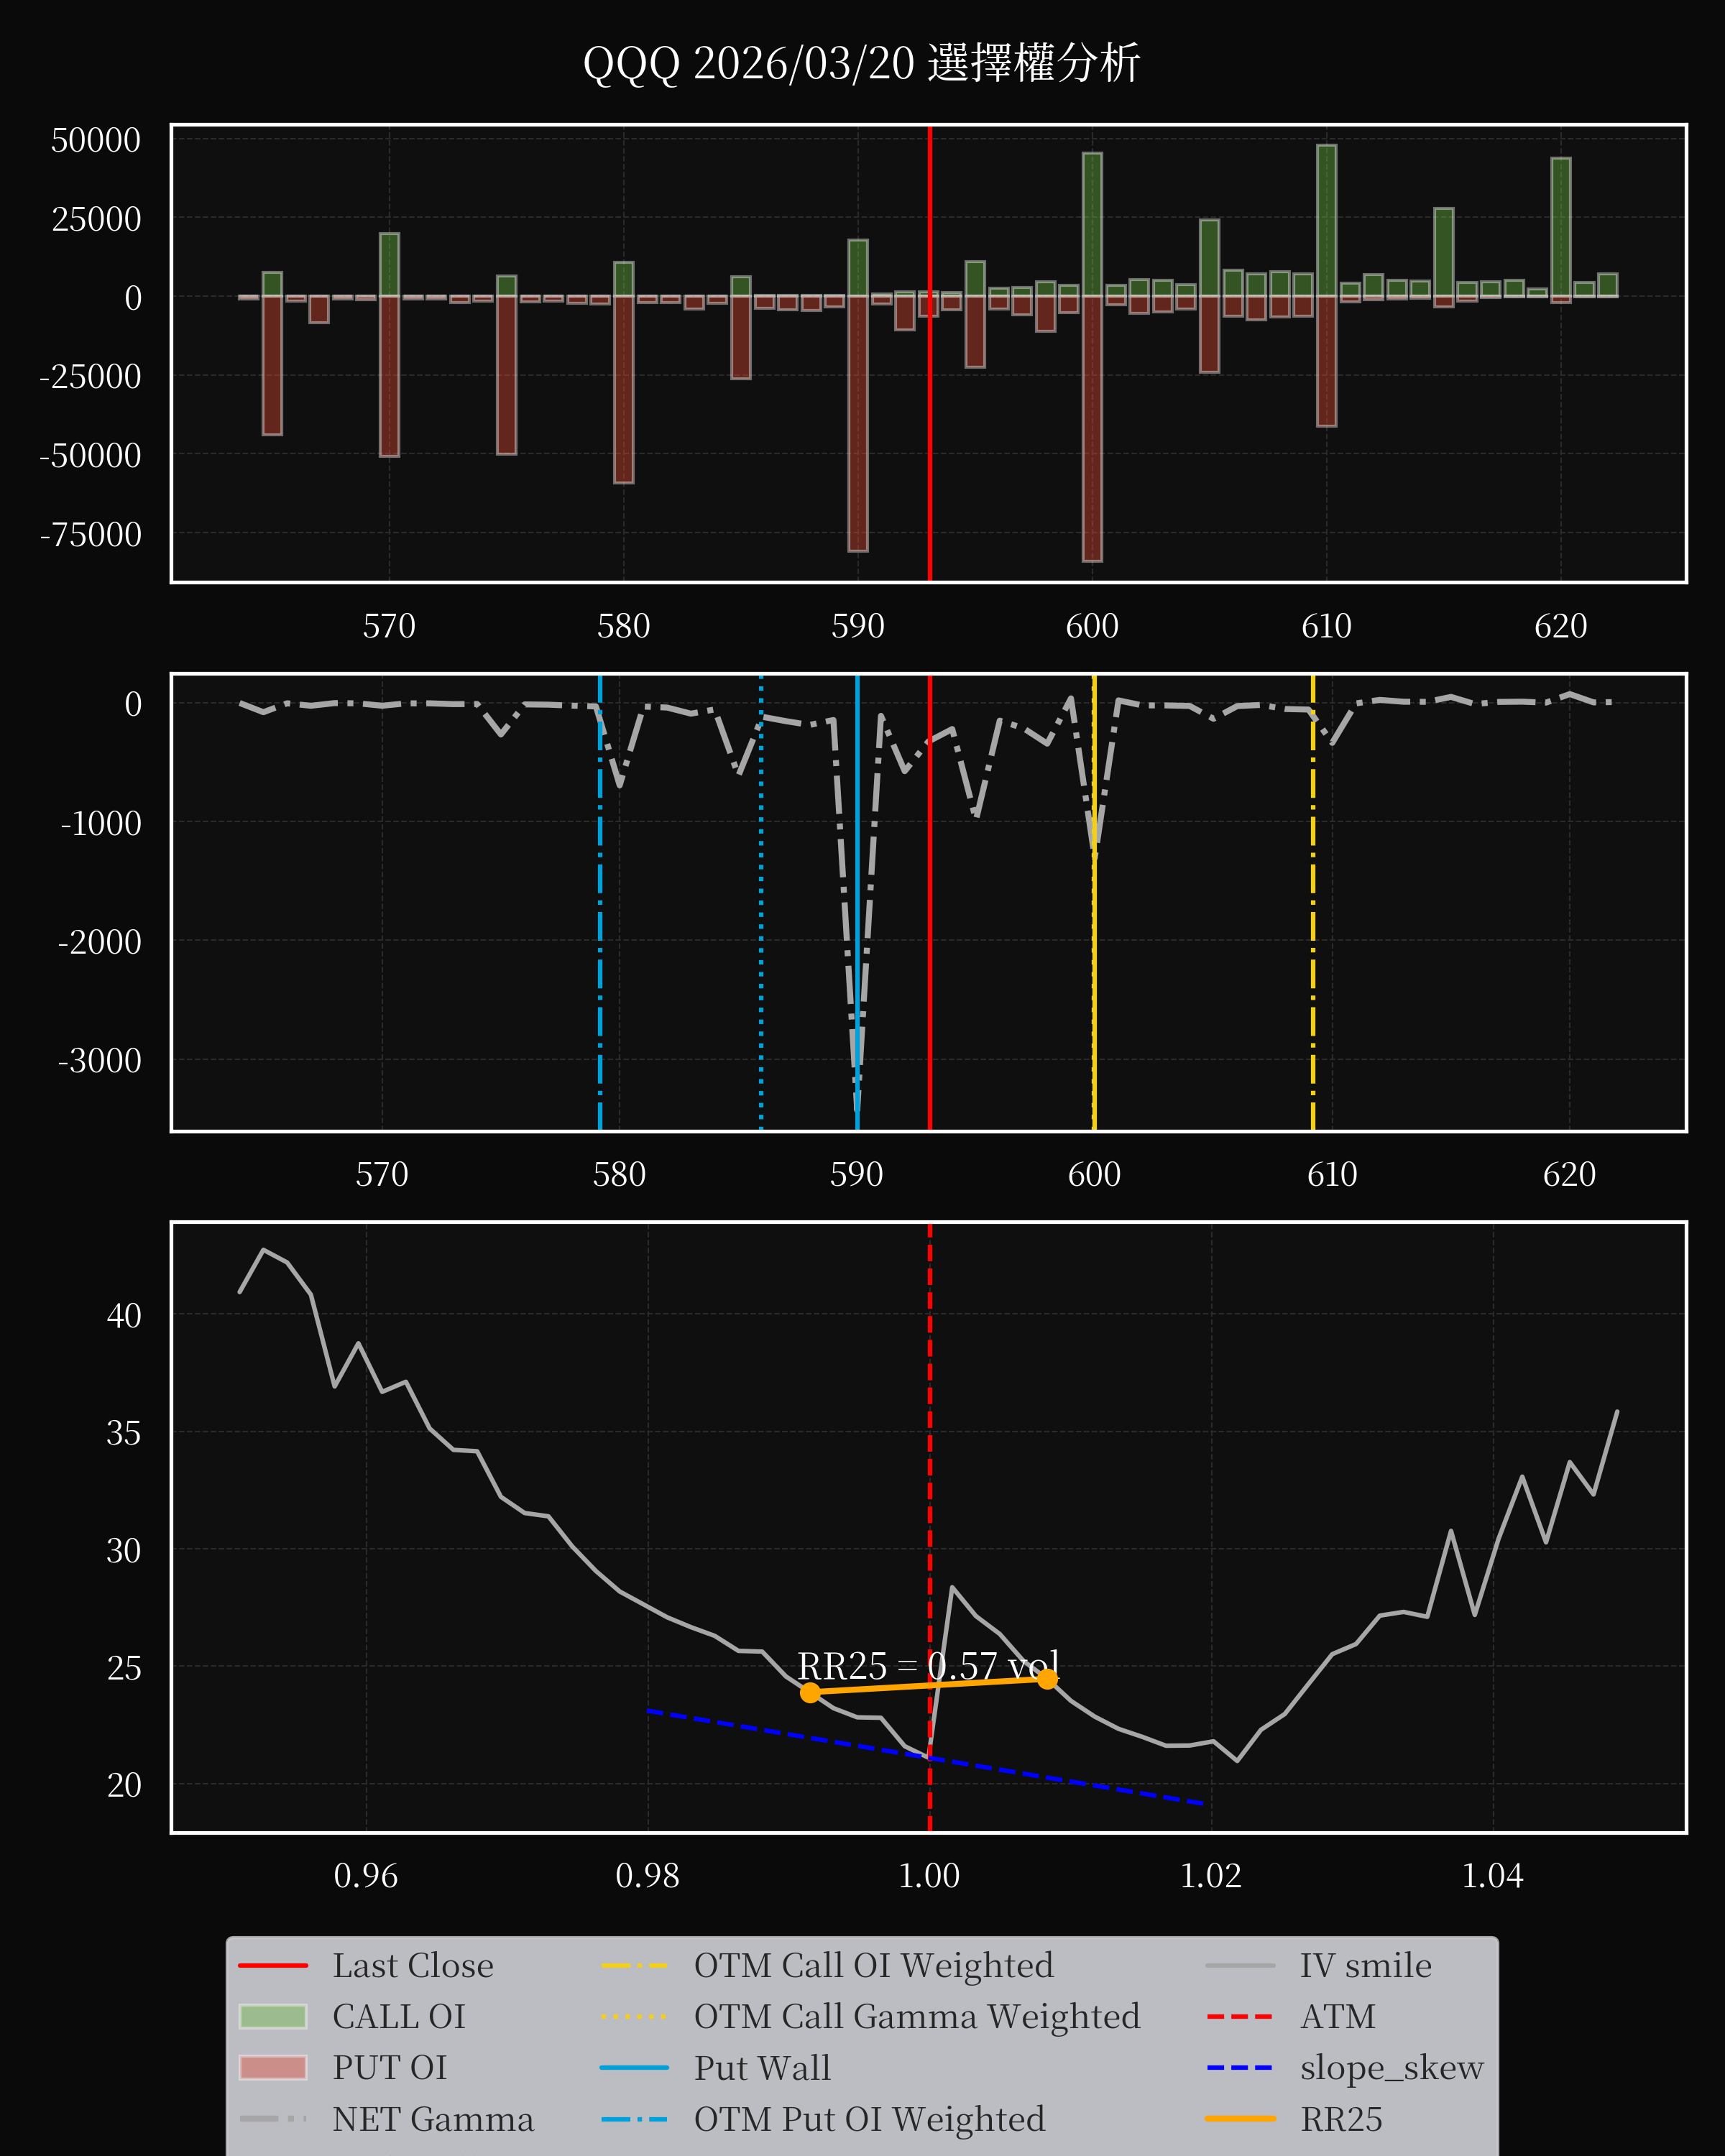Viewport: 1725px width, 2156px height.
Task: Click the OTM Call OI Weighted legend label
Action: (873, 1965)
